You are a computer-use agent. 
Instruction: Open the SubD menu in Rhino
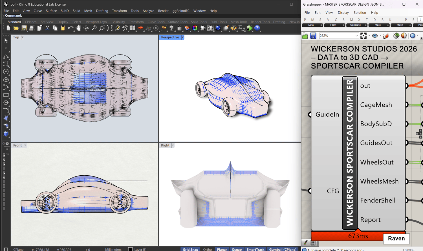[65, 11]
